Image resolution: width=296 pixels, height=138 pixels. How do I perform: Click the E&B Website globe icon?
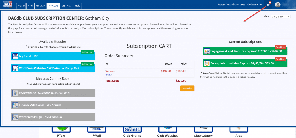point(15,93)
